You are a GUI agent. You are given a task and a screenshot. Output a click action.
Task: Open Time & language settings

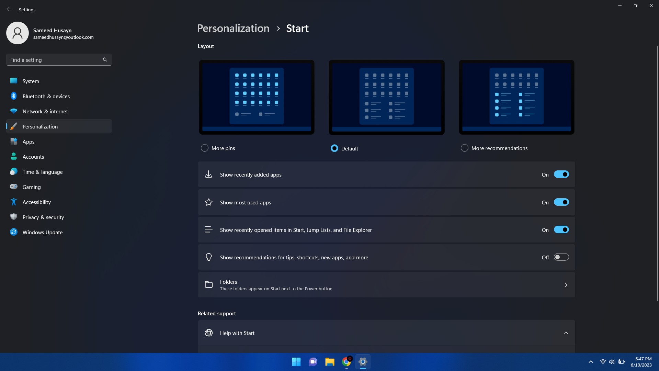59,172
